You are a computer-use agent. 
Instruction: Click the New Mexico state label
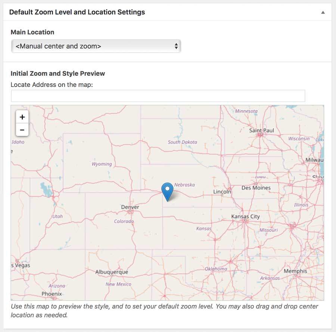click(x=118, y=284)
